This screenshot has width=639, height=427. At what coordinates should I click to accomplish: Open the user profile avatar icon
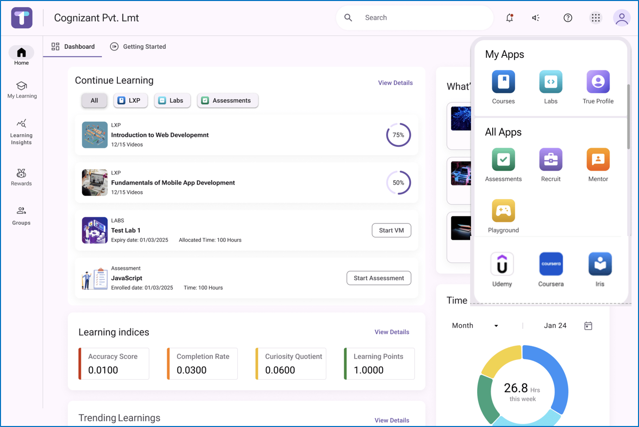[622, 18]
